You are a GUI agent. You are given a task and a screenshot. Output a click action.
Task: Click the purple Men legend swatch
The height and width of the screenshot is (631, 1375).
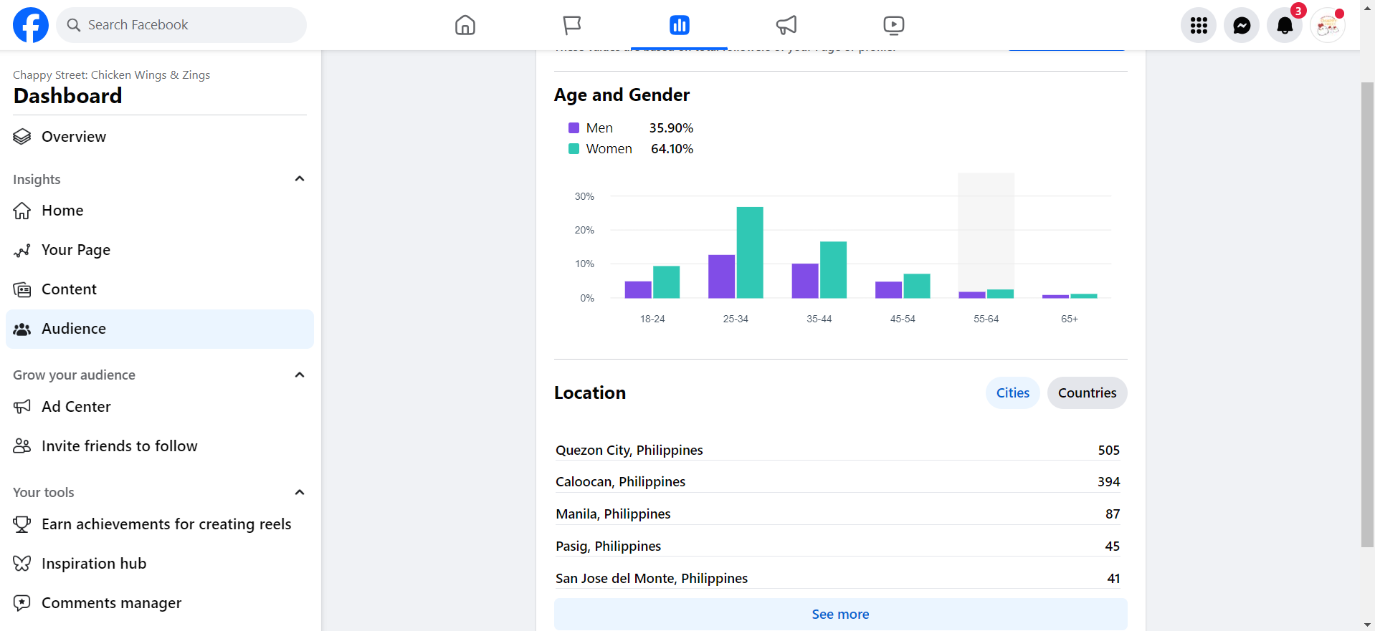pos(574,128)
